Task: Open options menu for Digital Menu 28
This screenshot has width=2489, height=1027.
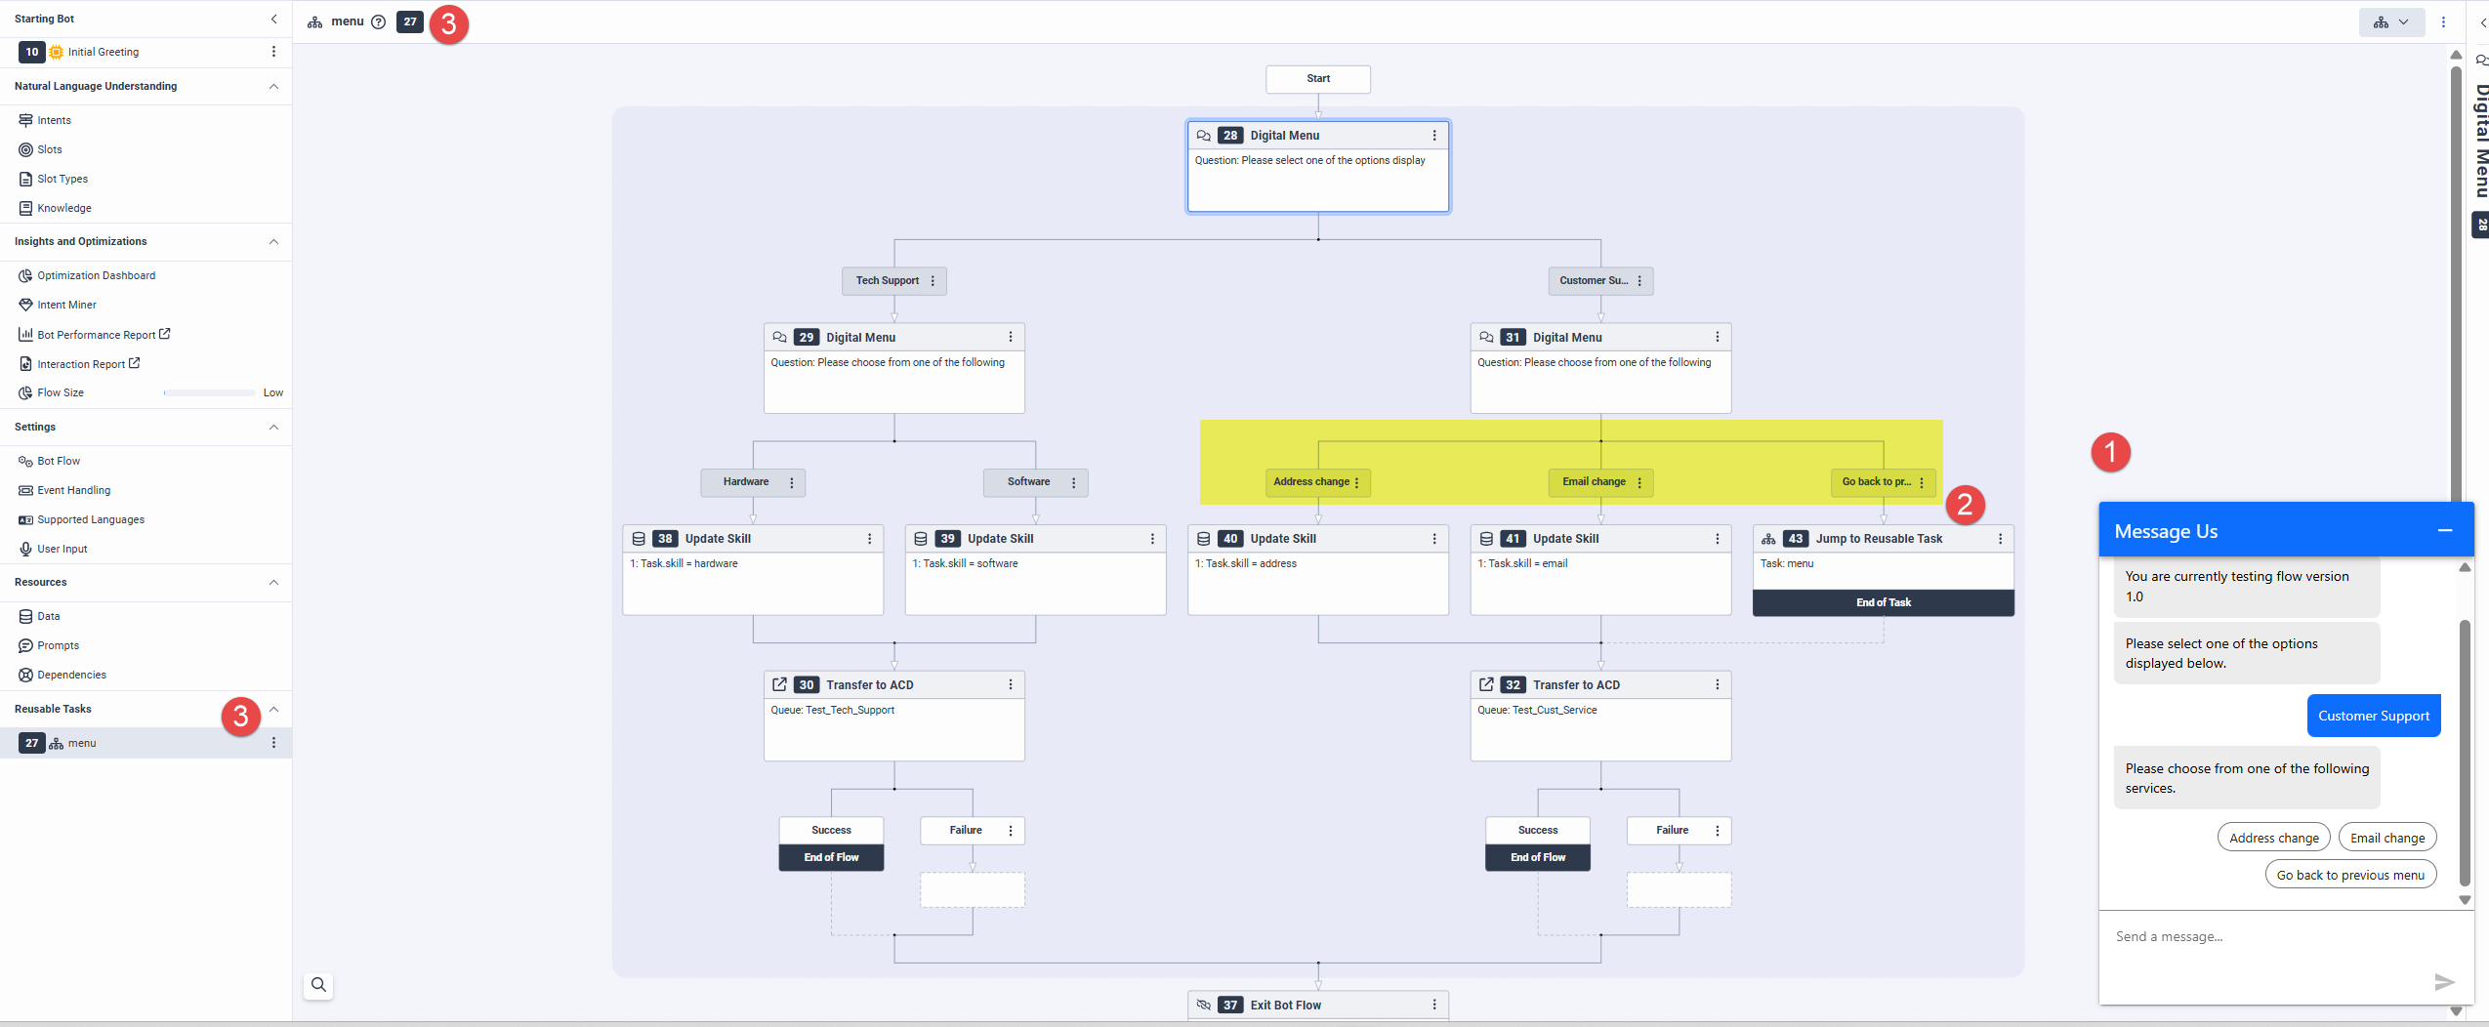Action: [1433, 136]
